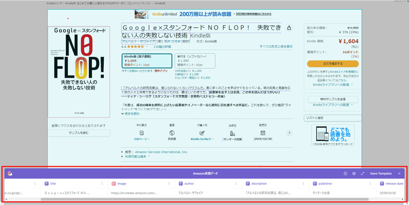The width and height of the screenshot is (409, 205).
Task: Click the orange 注文を確定する button
Action: tap(333, 63)
